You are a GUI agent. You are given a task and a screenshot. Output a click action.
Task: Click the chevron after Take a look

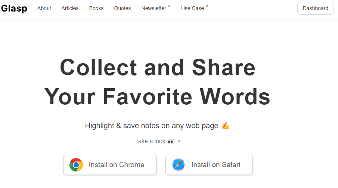tap(179, 141)
